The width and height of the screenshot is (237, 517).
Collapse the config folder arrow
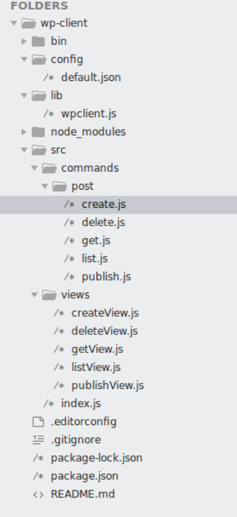24,60
